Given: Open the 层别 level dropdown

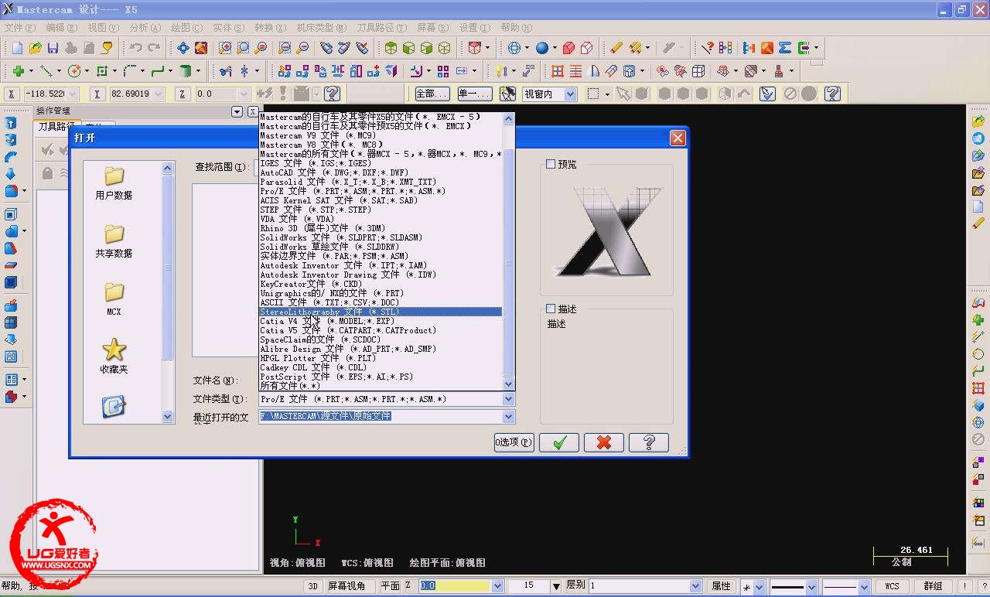Looking at the screenshot, I should click(695, 586).
